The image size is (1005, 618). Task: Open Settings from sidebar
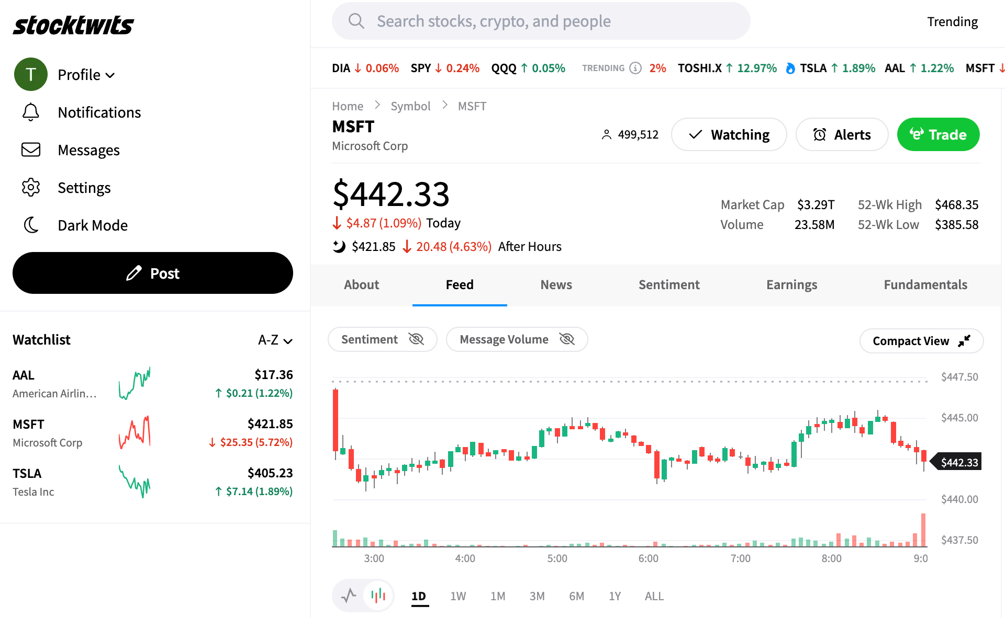click(x=84, y=187)
